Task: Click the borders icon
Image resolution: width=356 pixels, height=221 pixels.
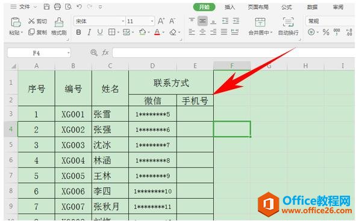Action: tap(111, 33)
